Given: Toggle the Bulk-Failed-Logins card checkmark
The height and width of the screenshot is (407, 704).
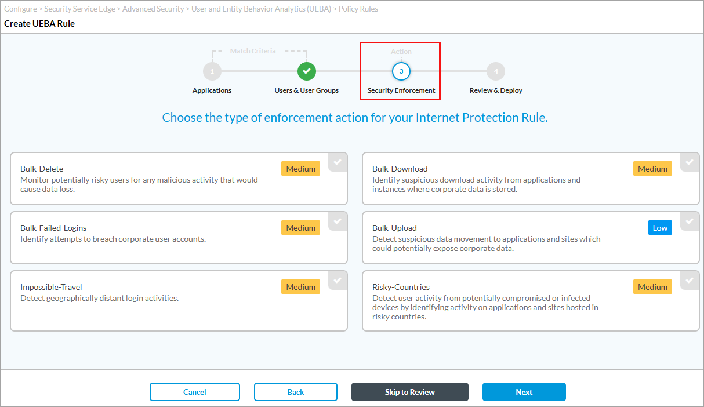Looking at the screenshot, I should [338, 221].
